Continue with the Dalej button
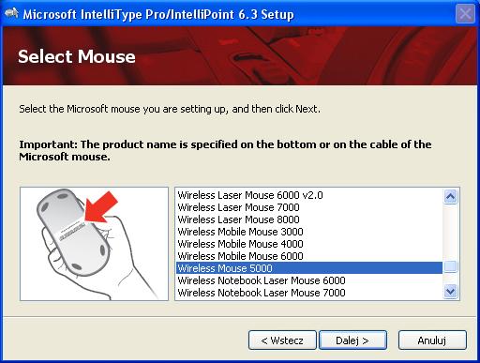Image resolution: width=480 pixels, height=363 pixels. pos(352,340)
